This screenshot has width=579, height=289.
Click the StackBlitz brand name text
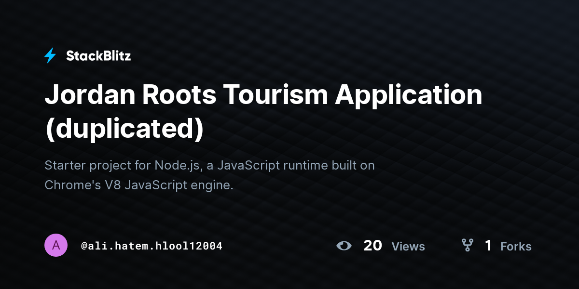(98, 56)
